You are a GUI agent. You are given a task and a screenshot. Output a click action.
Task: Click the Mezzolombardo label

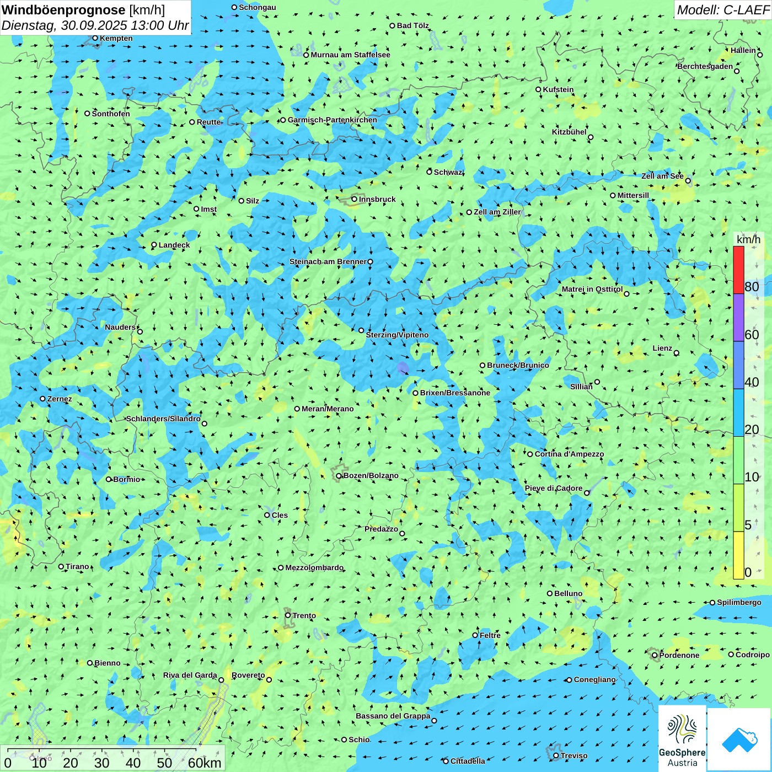(314, 567)
